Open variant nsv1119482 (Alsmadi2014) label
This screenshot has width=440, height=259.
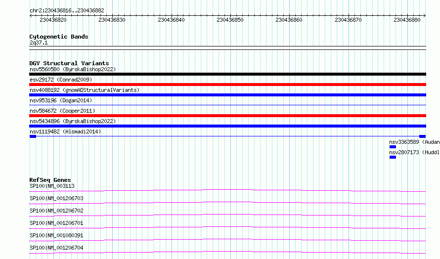pyautogui.click(x=65, y=131)
